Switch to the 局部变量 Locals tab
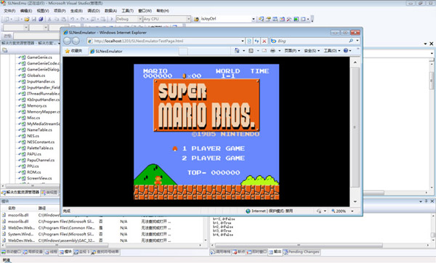The height and width of the screenshot is (263, 436). (x=33, y=252)
